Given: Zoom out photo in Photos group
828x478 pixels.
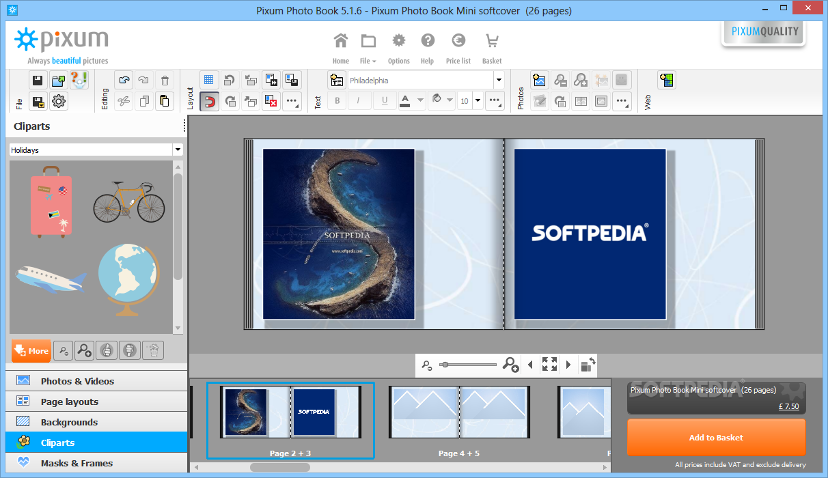Looking at the screenshot, I should coord(560,81).
